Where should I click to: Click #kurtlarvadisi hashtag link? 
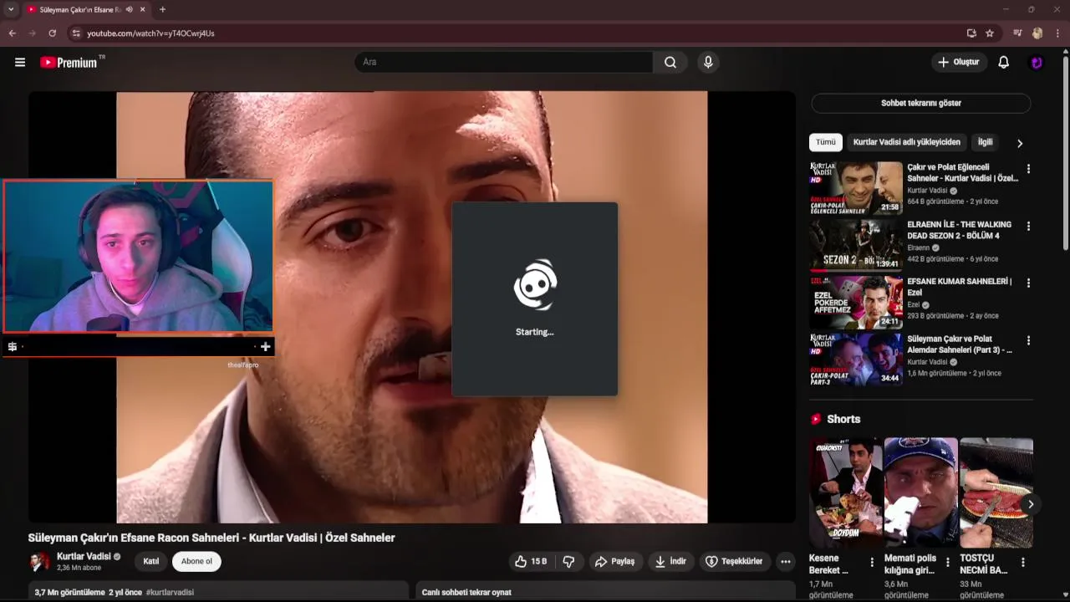[x=170, y=592]
